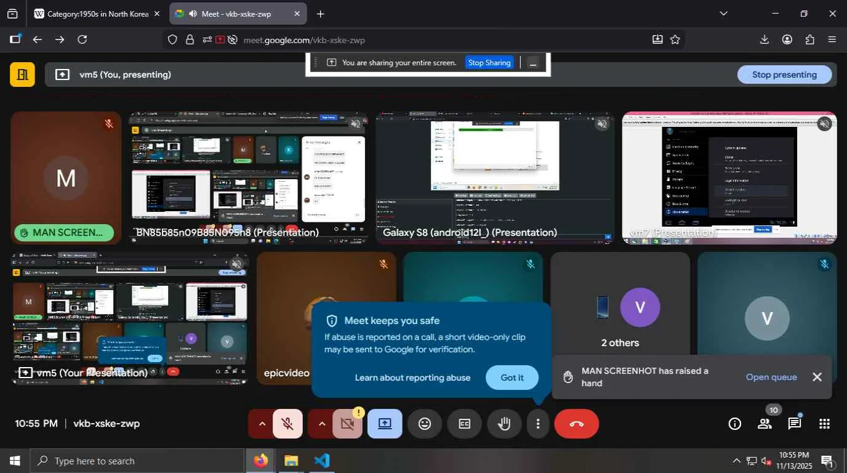This screenshot has width=847, height=473.
Task: Click Stop Sharing in the share bar
Action: (x=489, y=63)
